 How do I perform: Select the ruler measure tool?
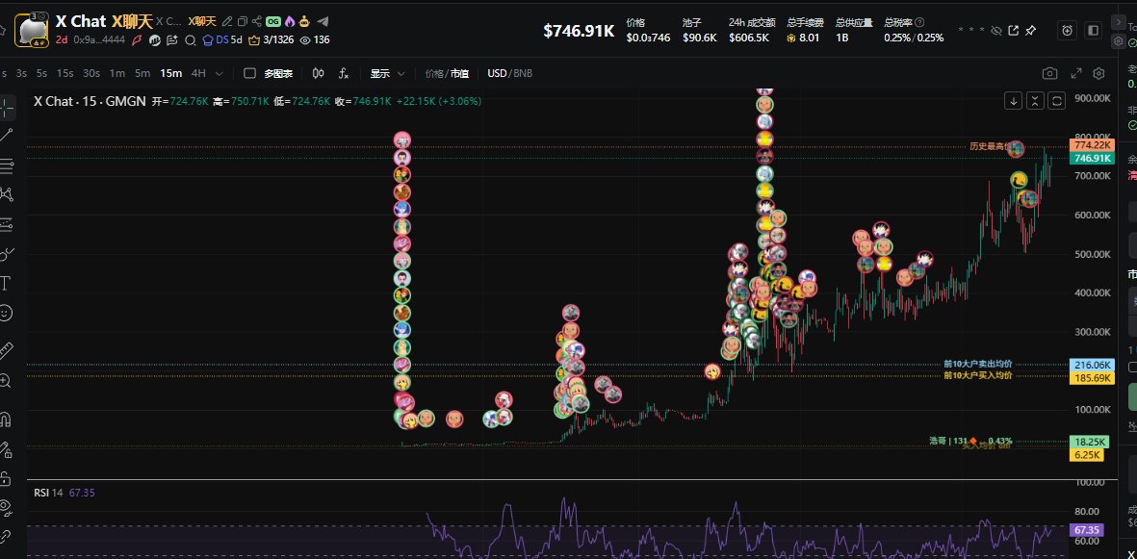coord(6,351)
